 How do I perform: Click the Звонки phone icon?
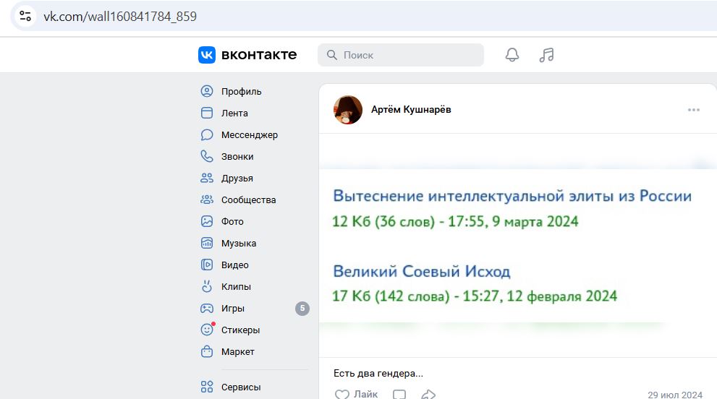[x=207, y=156]
